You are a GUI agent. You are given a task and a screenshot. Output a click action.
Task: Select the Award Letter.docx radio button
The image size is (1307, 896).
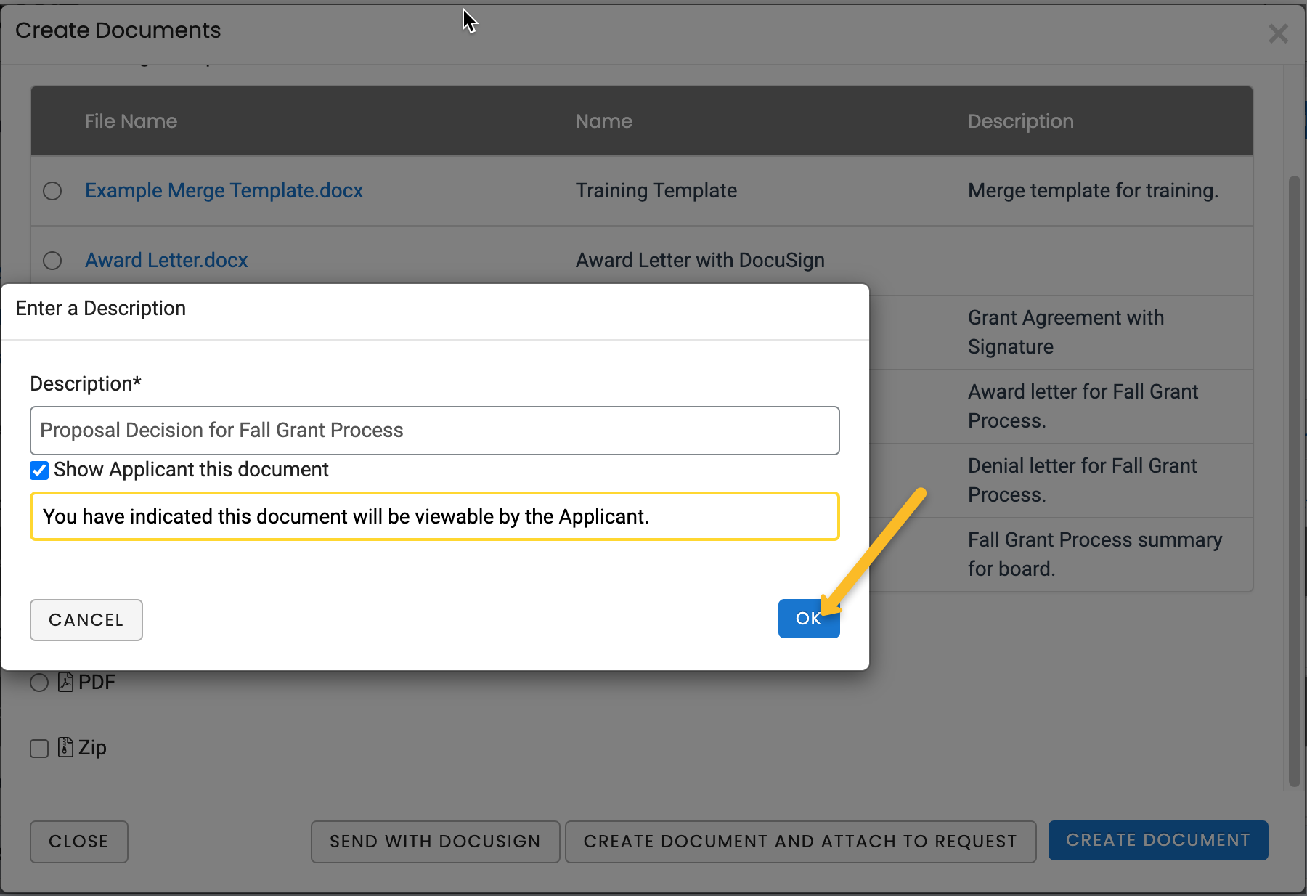[x=52, y=261]
